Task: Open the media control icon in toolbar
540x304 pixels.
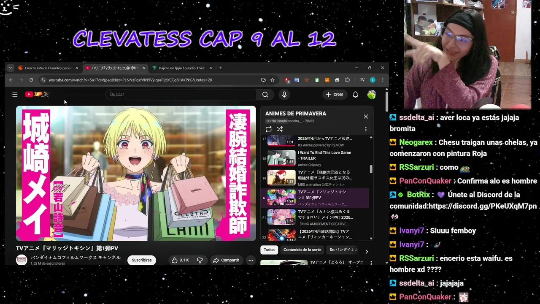Action: (362, 80)
